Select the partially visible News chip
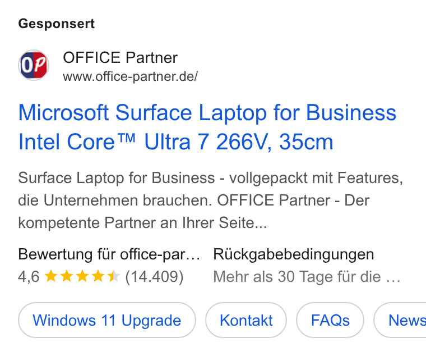This screenshot has width=426, height=356. click(x=400, y=320)
